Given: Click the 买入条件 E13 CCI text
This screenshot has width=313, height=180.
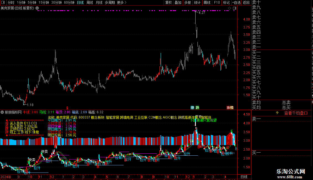Looking at the screenshot, I should [23, 123].
